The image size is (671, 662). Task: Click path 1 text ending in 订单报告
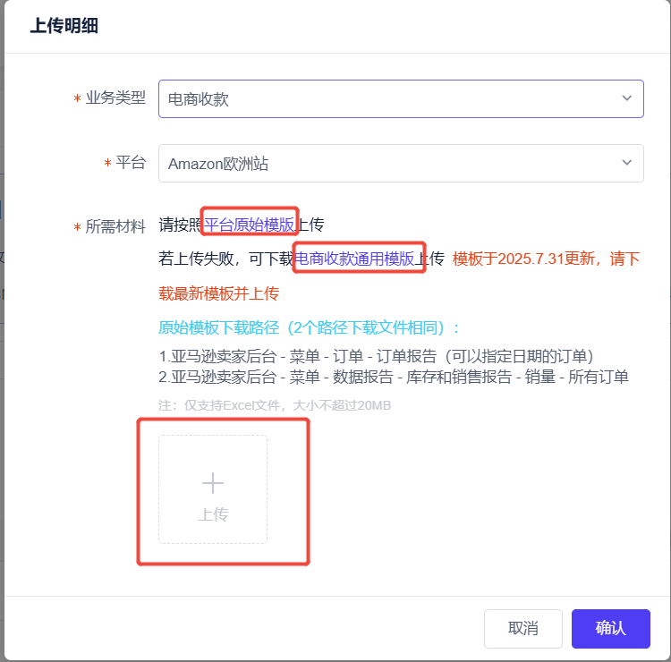376,355
